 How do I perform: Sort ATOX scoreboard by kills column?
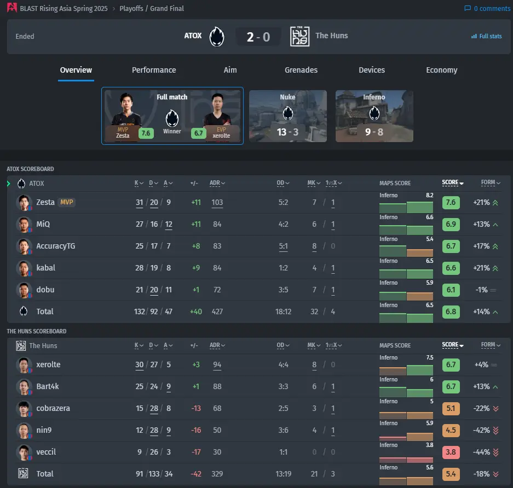coord(139,183)
